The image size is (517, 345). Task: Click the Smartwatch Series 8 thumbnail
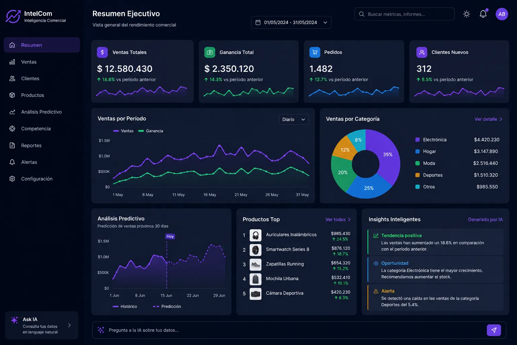coord(255,250)
